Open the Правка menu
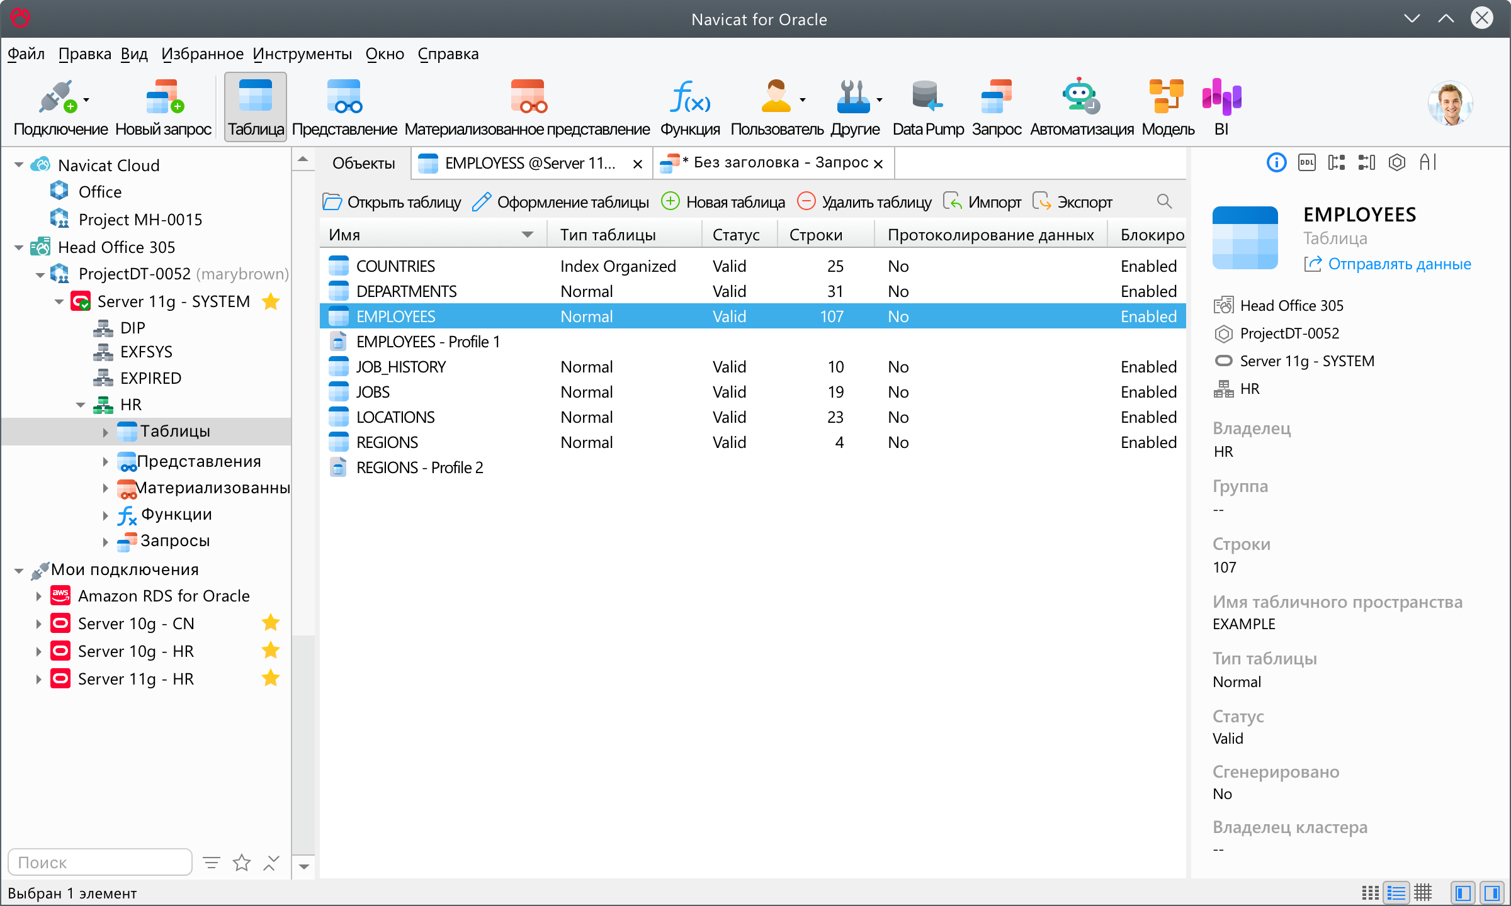This screenshot has width=1511, height=906. [x=84, y=54]
